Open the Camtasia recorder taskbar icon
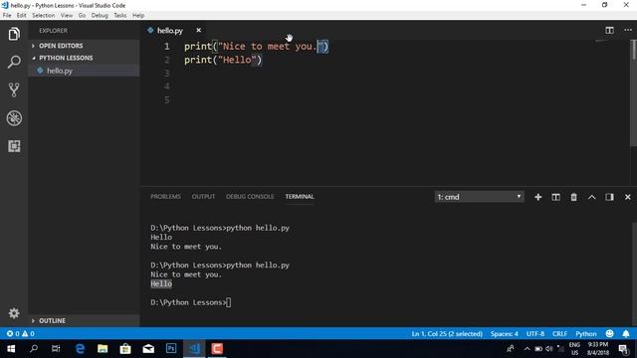The height and width of the screenshot is (358, 637). click(x=217, y=349)
